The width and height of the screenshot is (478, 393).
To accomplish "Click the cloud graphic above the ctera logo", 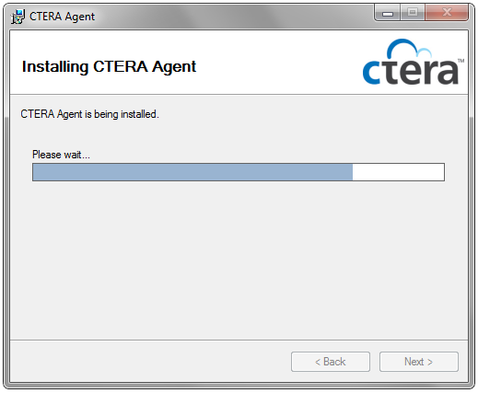I will pos(409,48).
